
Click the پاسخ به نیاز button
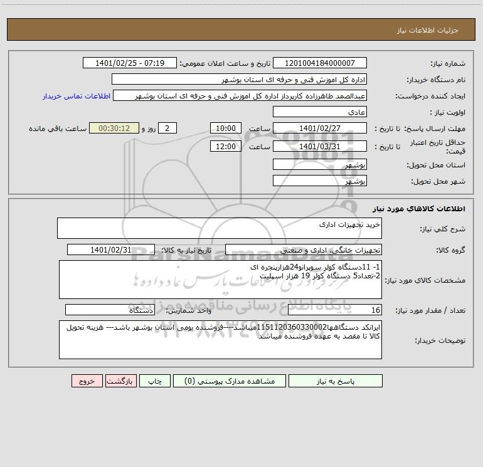[x=336, y=380]
